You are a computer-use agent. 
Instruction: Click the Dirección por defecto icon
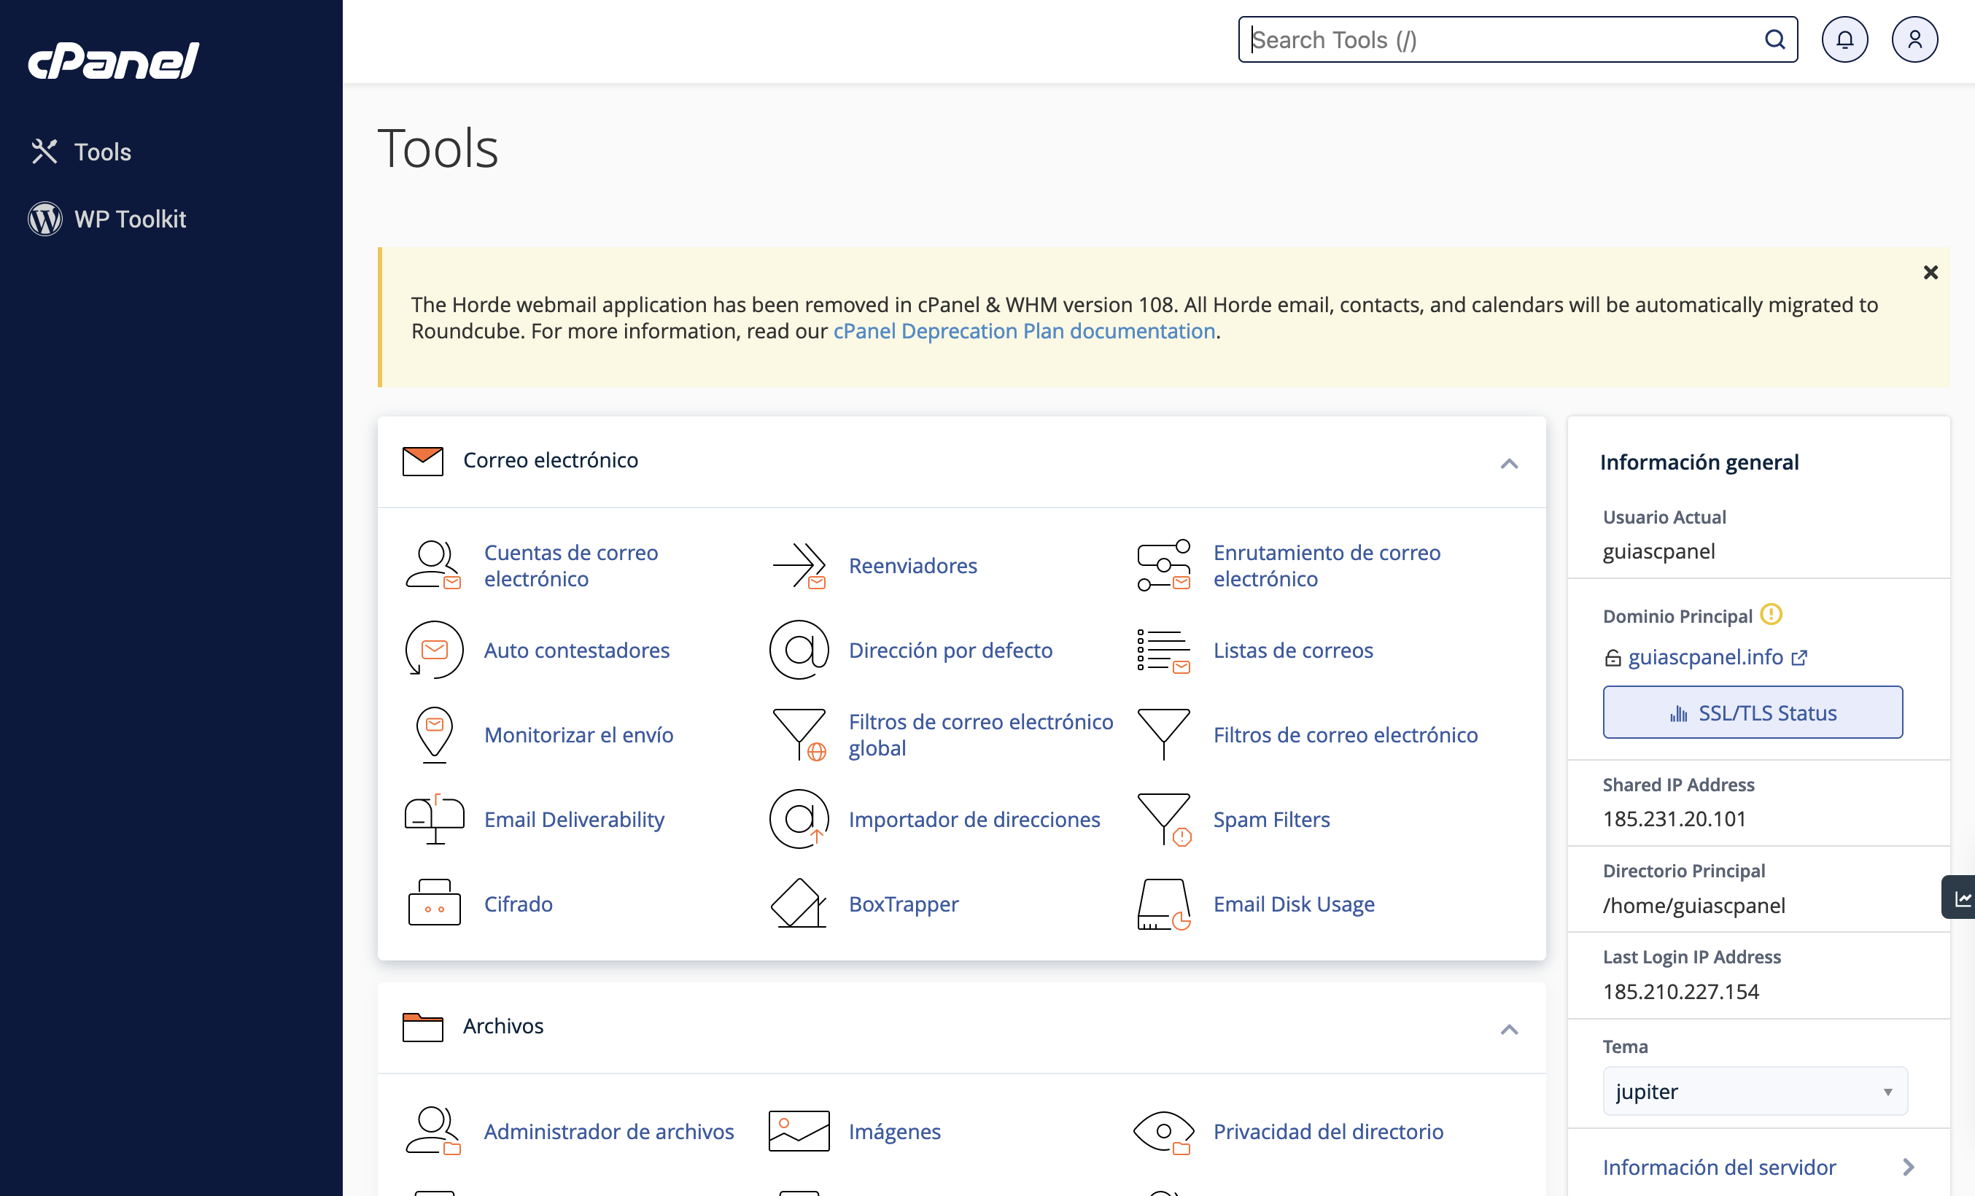tap(799, 649)
